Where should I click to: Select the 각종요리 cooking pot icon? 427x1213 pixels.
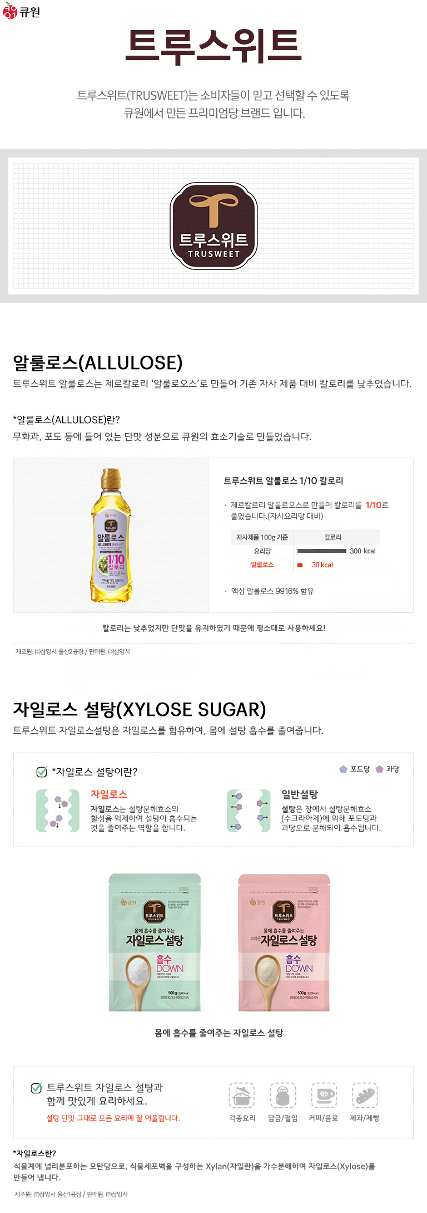click(242, 1096)
